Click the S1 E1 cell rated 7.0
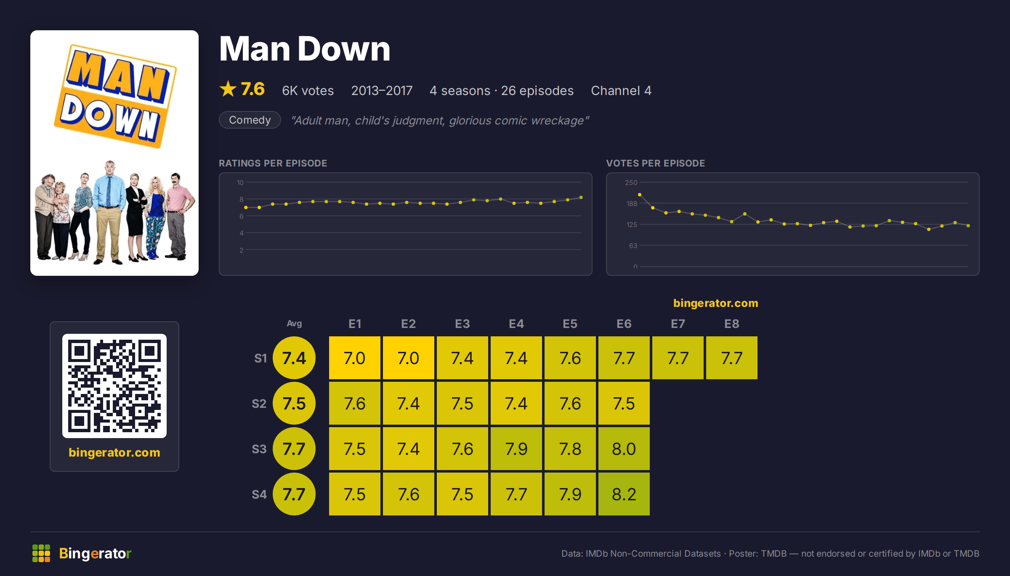This screenshot has height=576, width=1010. [x=355, y=358]
